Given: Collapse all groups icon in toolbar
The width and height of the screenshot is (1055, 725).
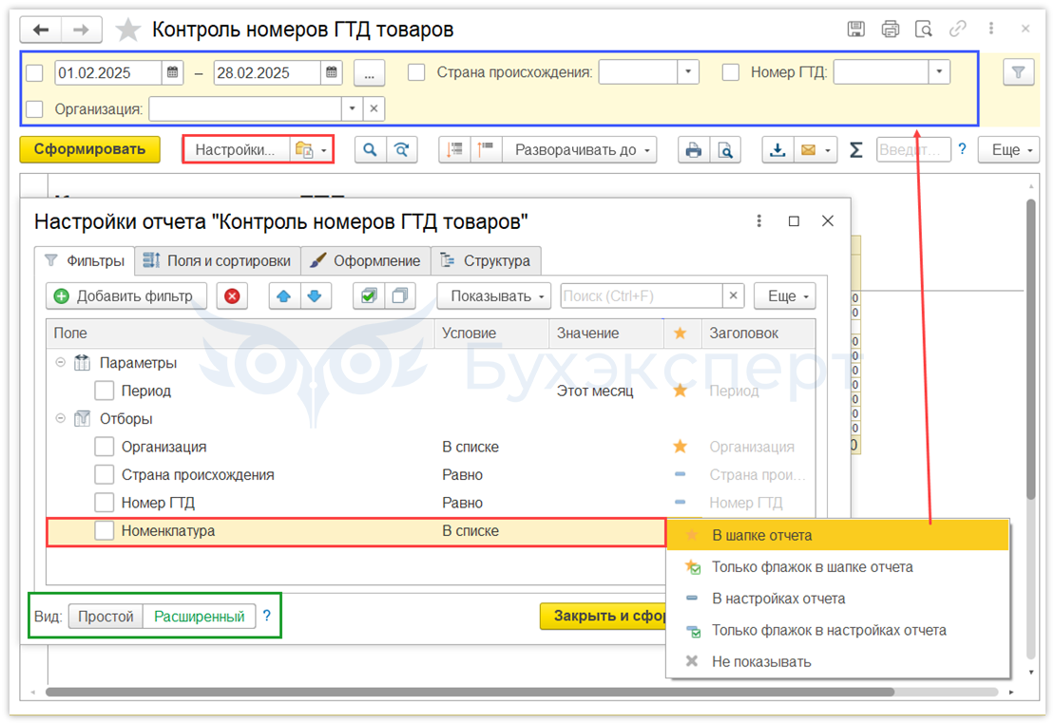Looking at the screenshot, I should coord(455,149).
